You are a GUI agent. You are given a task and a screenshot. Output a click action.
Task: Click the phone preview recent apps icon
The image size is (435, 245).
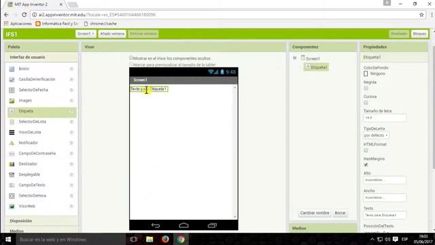(x=212, y=225)
